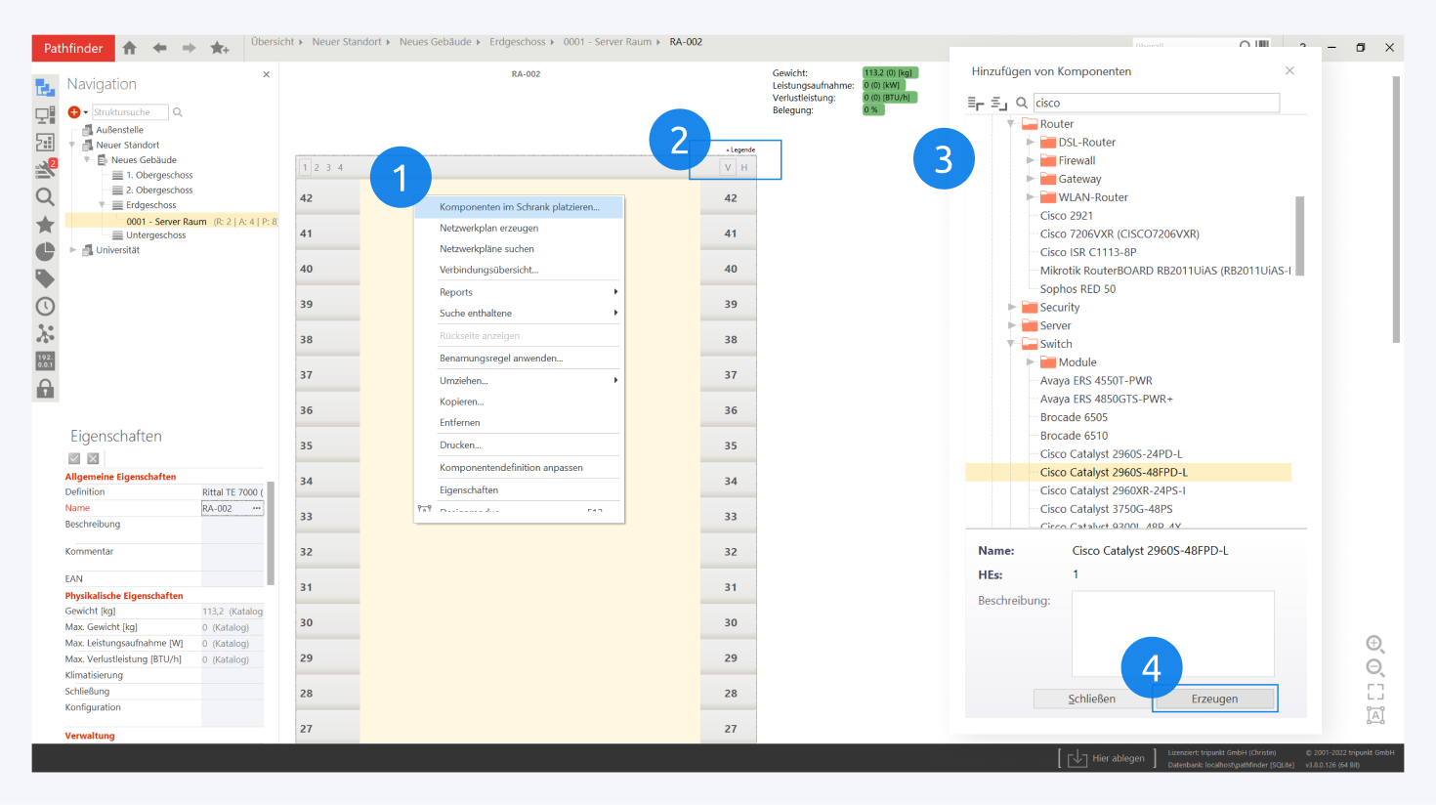Toggle the H rear view button
Image resolution: width=1436 pixels, height=805 pixels.
pos(744,167)
